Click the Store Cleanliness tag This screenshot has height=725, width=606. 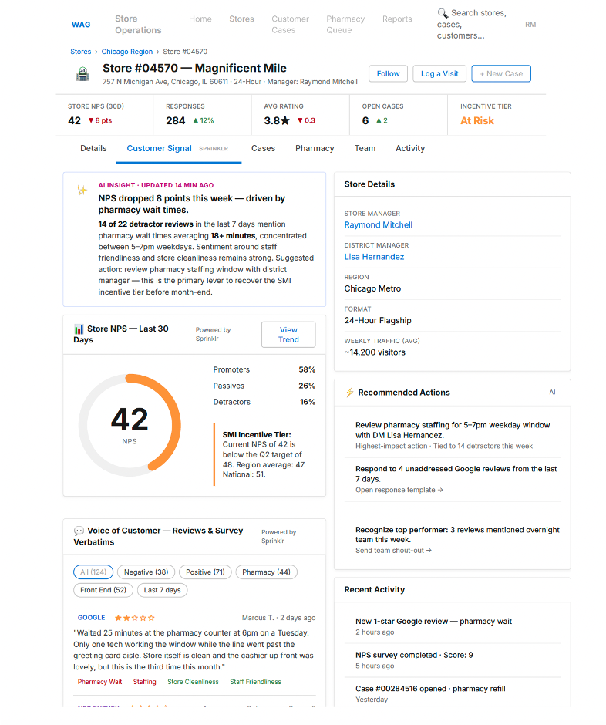click(x=193, y=682)
